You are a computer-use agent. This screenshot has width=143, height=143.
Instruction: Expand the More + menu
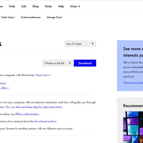click(x=75, y=6)
